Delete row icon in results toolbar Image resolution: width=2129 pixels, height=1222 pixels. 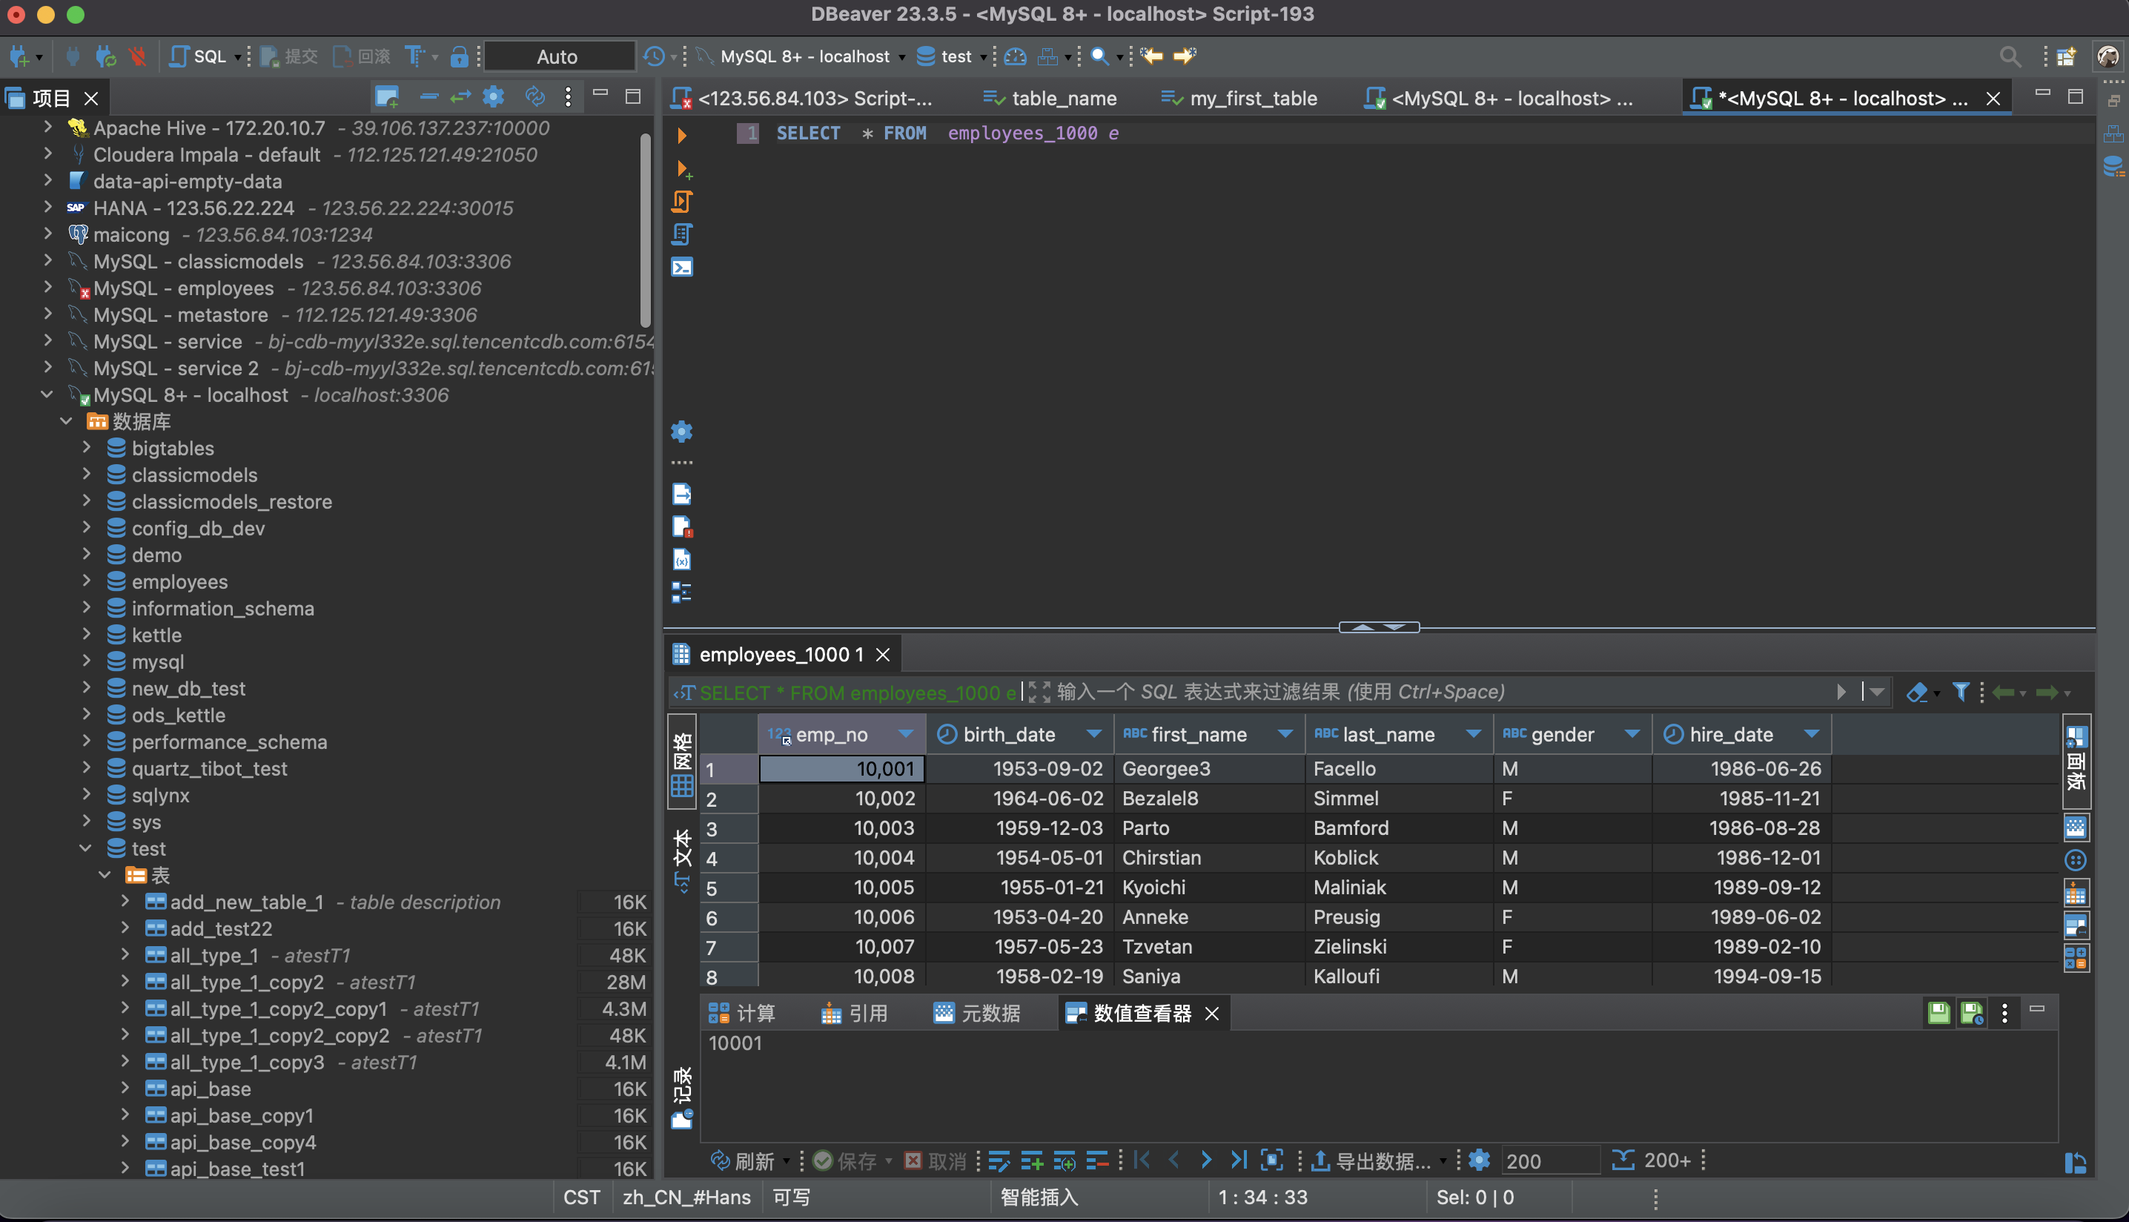click(x=1096, y=1160)
